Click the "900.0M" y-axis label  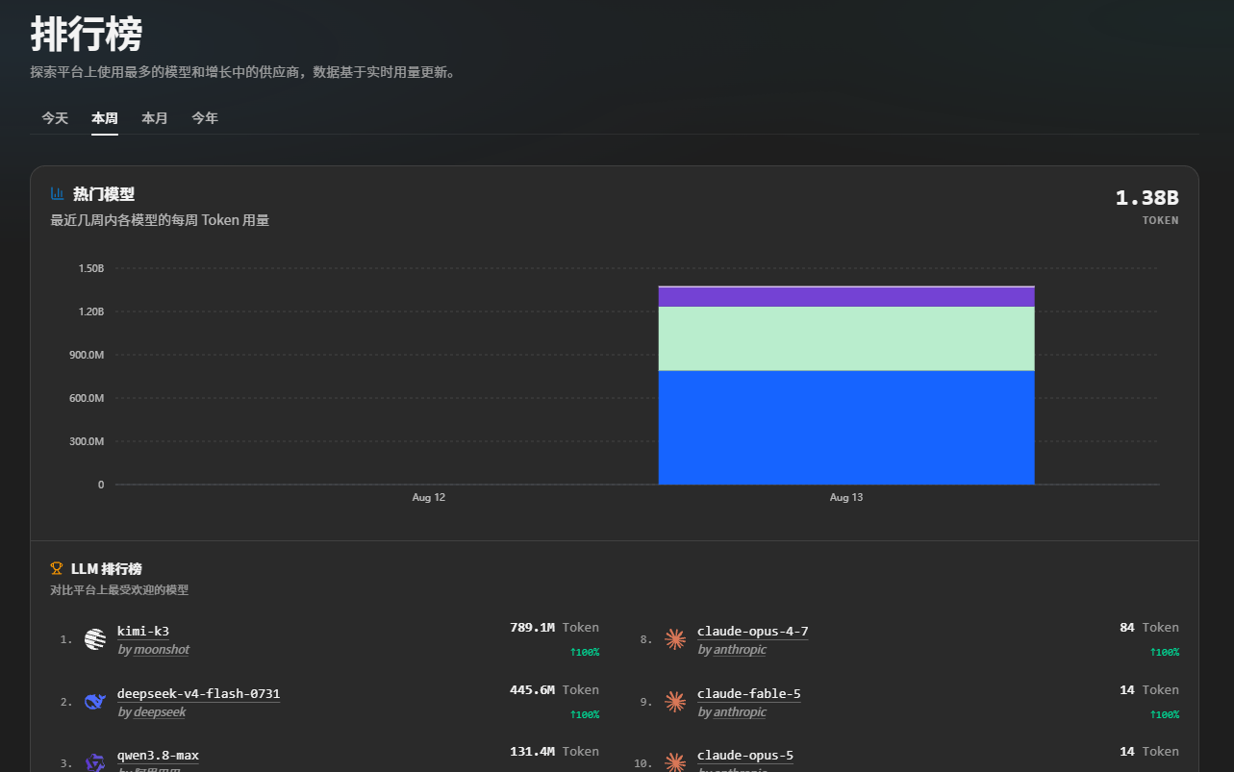point(87,355)
